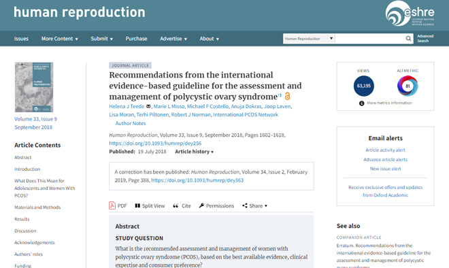
Task: Open International PCOS Network link
Action: point(246,114)
